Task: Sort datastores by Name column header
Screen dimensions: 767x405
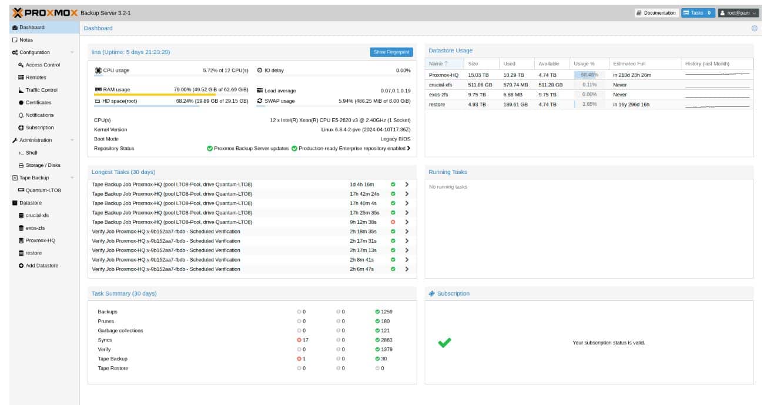Action: (444, 63)
